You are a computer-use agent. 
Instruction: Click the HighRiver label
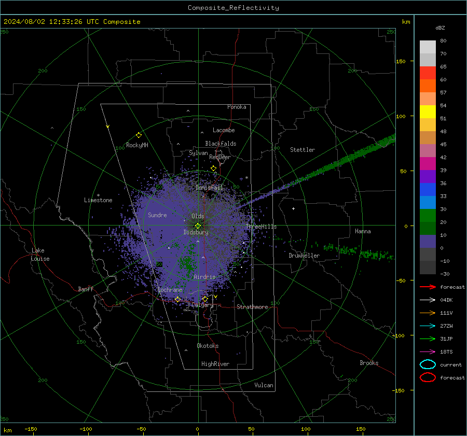coord(215,364)
